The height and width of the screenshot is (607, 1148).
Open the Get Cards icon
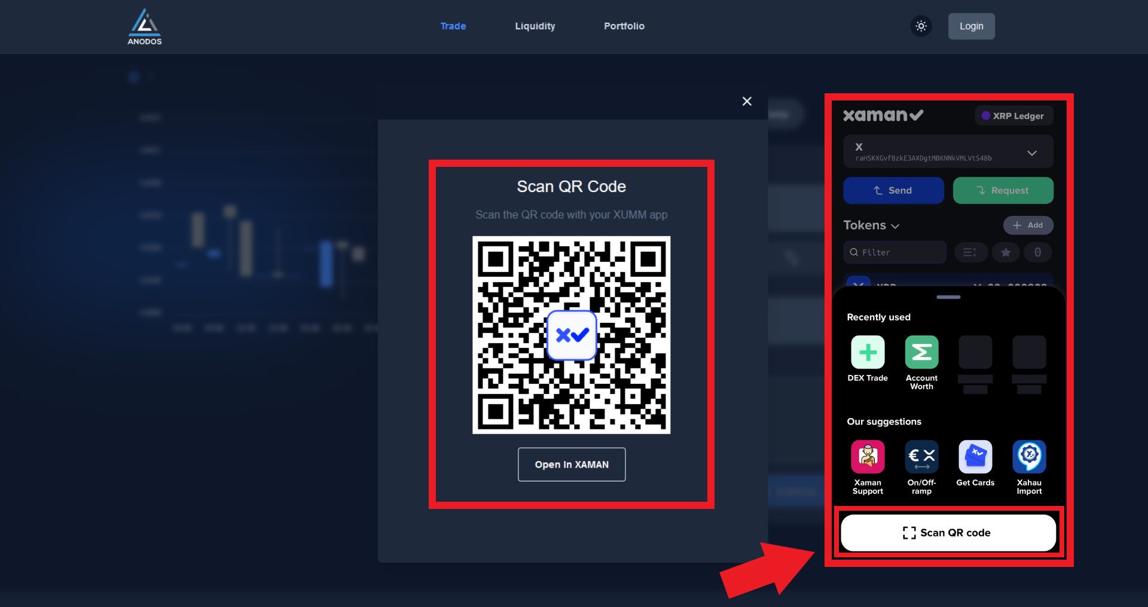point(975,457)
